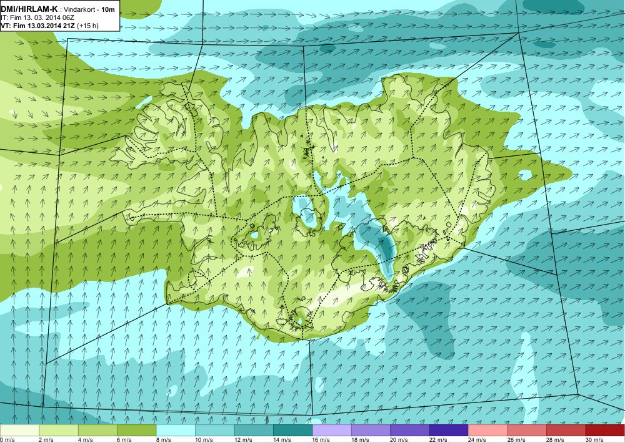Click the '0 m/s' legend label
The image size is (625, 443).
7,440
